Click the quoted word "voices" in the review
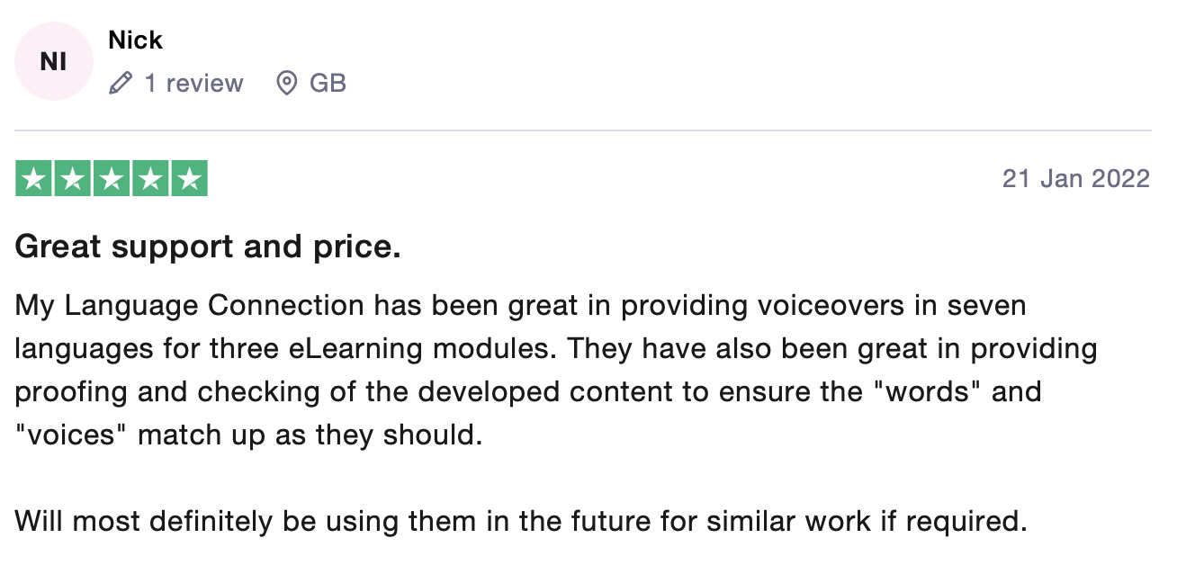This screenshot has width=1177, height=565. point(76,435)
